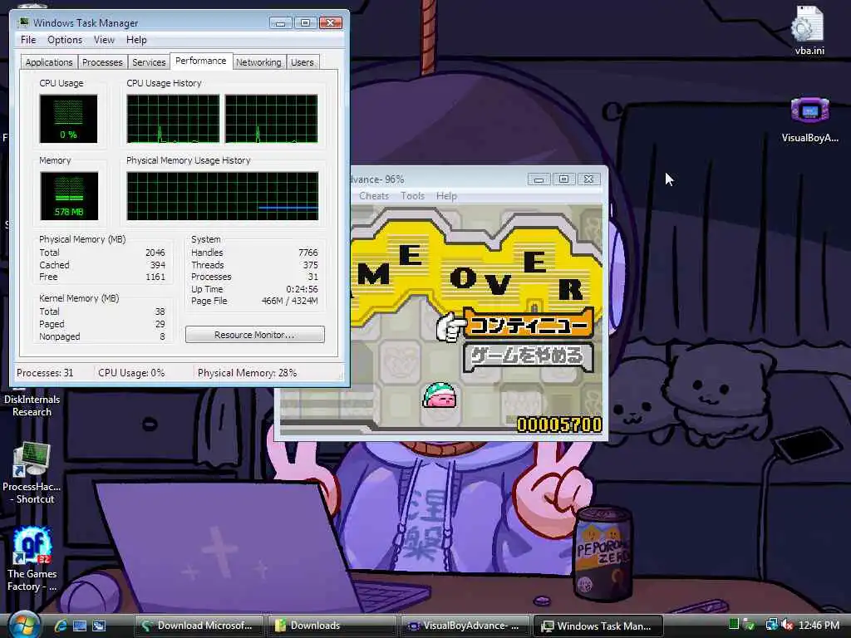Viewport: 851px width, 638px height.
Task: Click Switch between windows quick launch icon
Action: click(x=100, y=626)
